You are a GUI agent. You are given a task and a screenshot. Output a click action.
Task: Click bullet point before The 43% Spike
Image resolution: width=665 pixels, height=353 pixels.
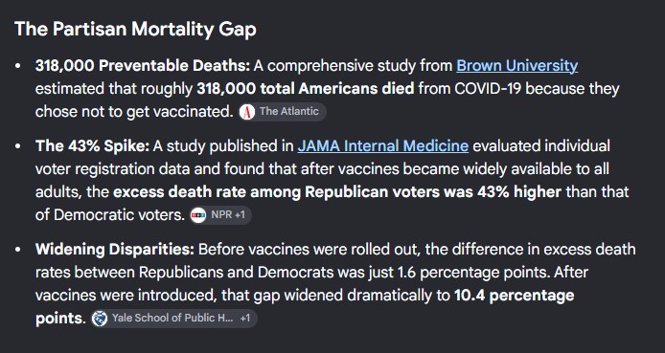(x=17, y=146)
